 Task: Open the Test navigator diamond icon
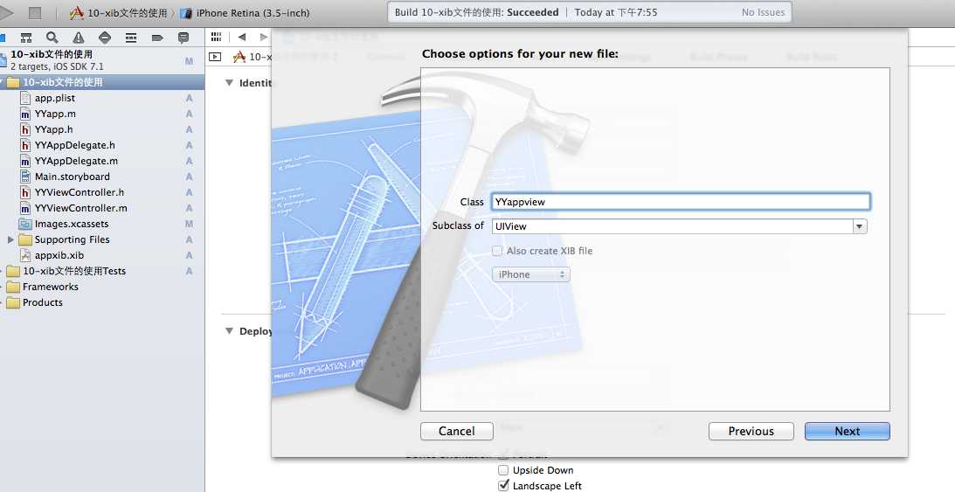[x=105, y=38]
